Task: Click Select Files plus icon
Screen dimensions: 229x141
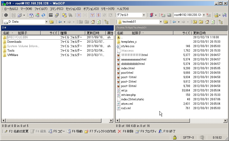Action: pos(79,15)
